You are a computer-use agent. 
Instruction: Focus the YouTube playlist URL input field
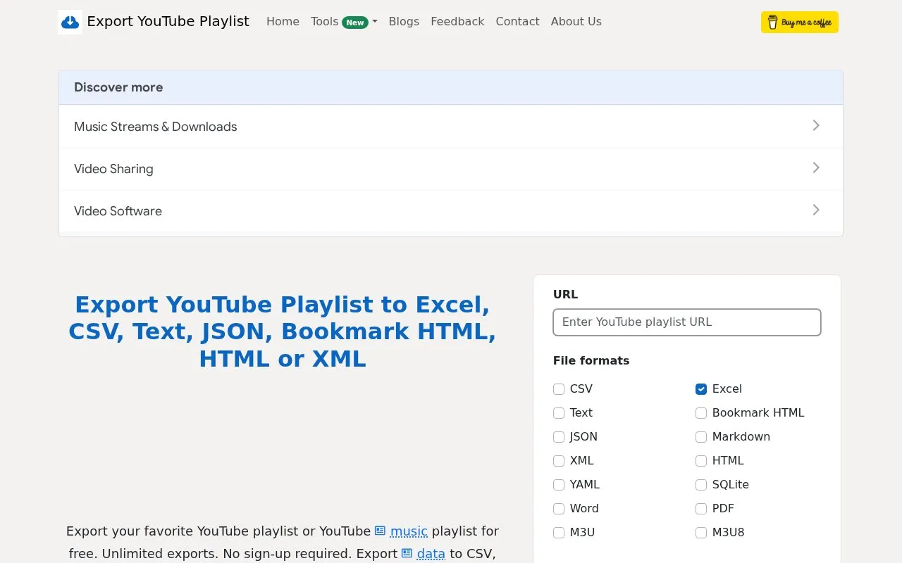(687, 322)
